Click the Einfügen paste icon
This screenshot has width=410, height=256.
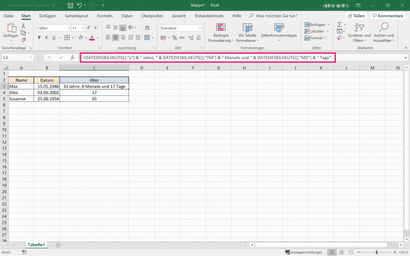coord(11,29)
